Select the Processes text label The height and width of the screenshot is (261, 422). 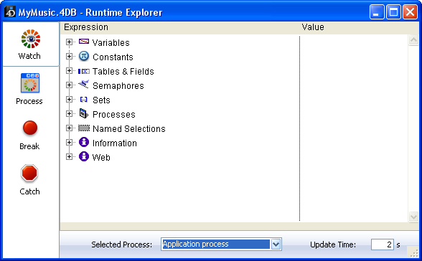(114, 115)
